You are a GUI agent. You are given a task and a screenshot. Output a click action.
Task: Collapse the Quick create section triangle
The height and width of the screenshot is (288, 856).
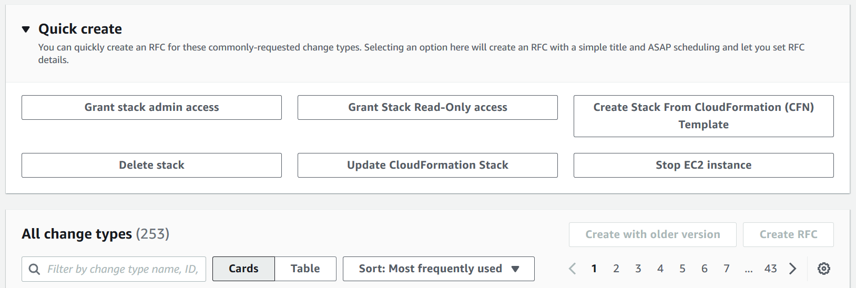click(x=26, y=29)
